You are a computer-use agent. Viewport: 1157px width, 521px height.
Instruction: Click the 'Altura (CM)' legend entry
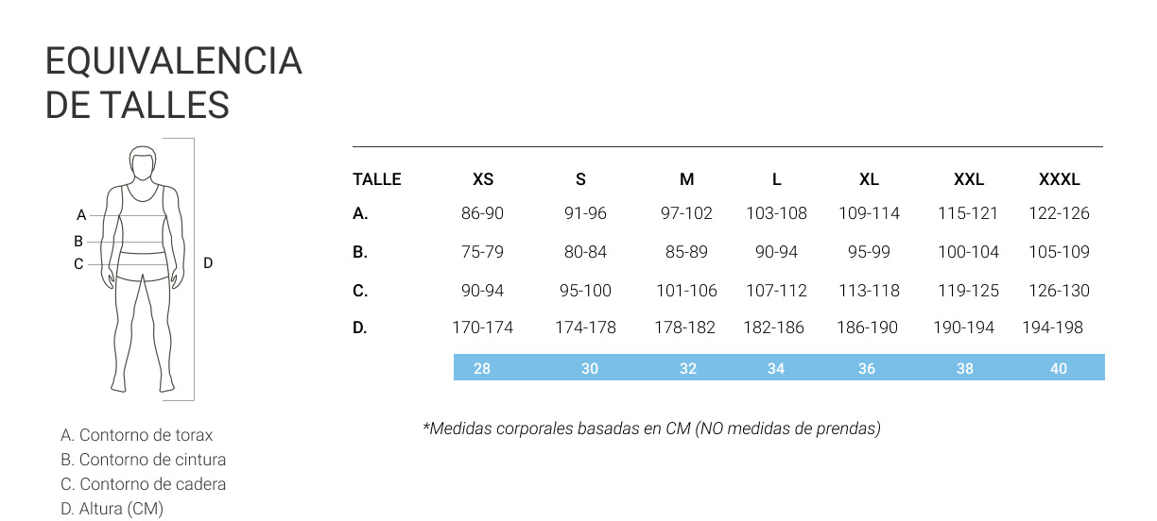(x=112, y=509)
